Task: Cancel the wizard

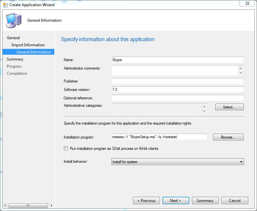Action: [235, 201]
